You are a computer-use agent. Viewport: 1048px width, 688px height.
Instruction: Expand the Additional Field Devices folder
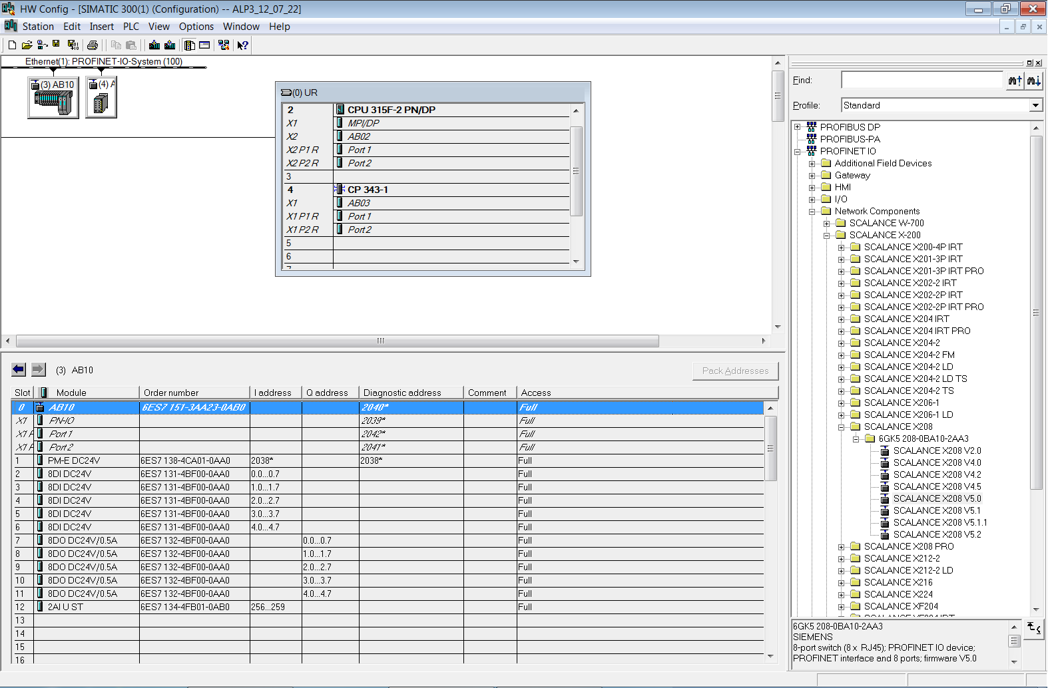(x=812, y=164)
